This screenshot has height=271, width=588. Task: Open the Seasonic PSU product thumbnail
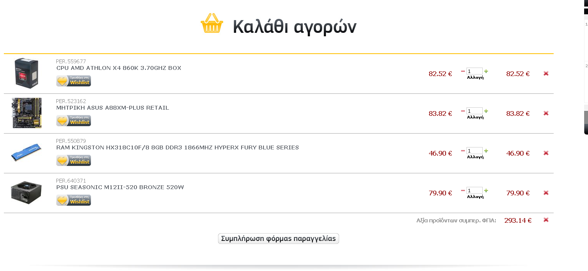click(26, 193)
